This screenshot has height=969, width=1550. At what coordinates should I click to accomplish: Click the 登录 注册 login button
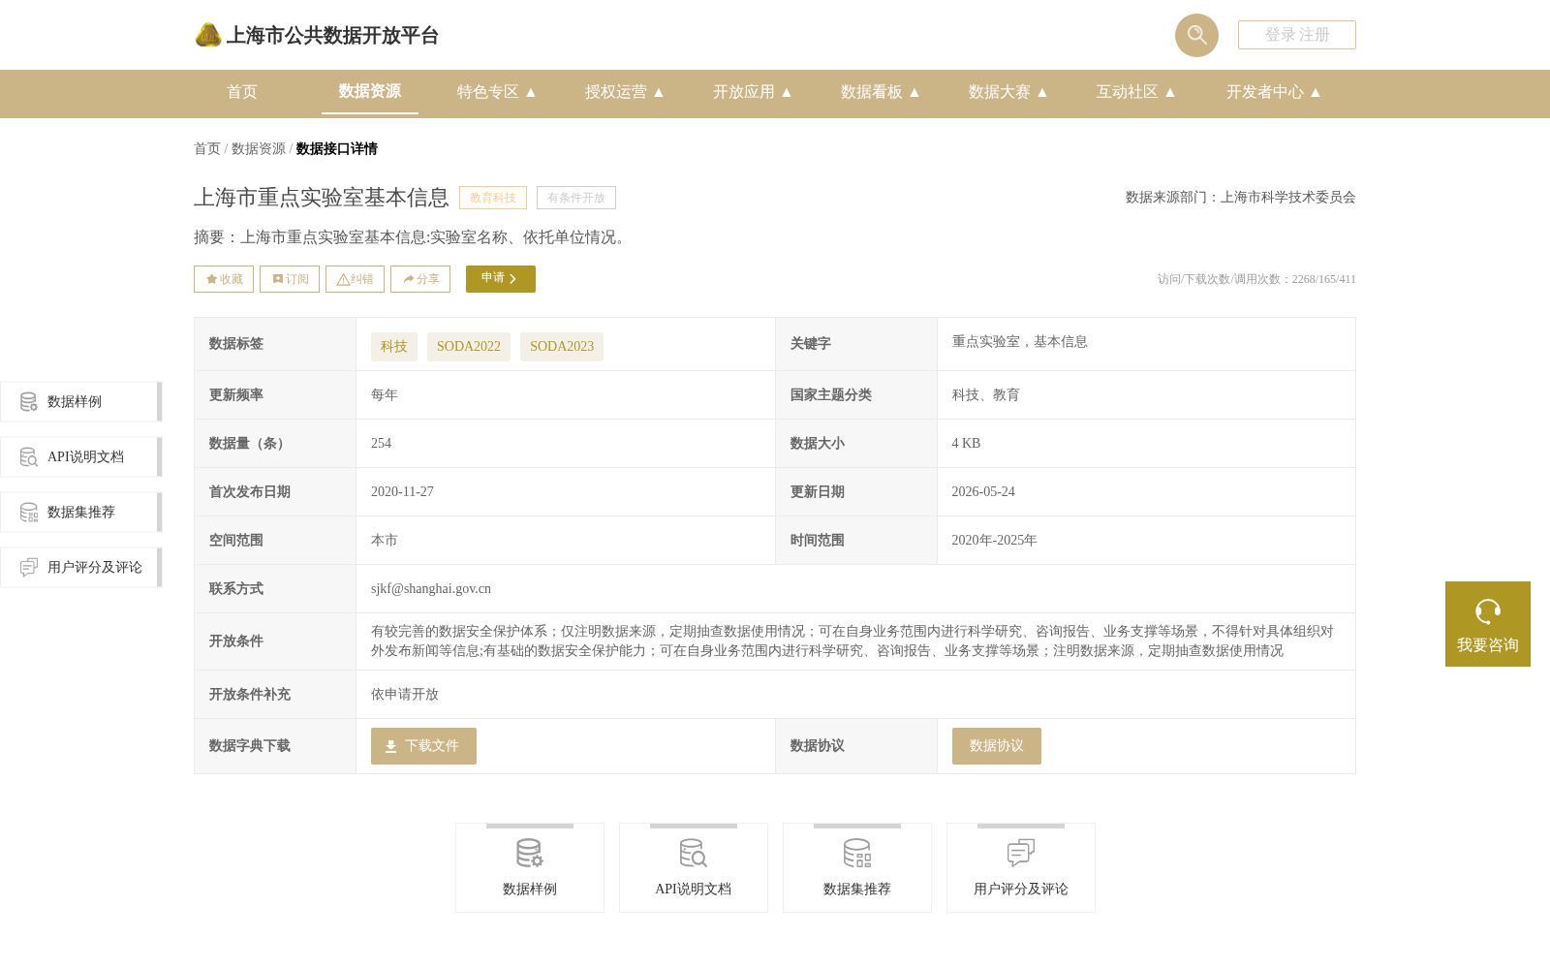1297,35
